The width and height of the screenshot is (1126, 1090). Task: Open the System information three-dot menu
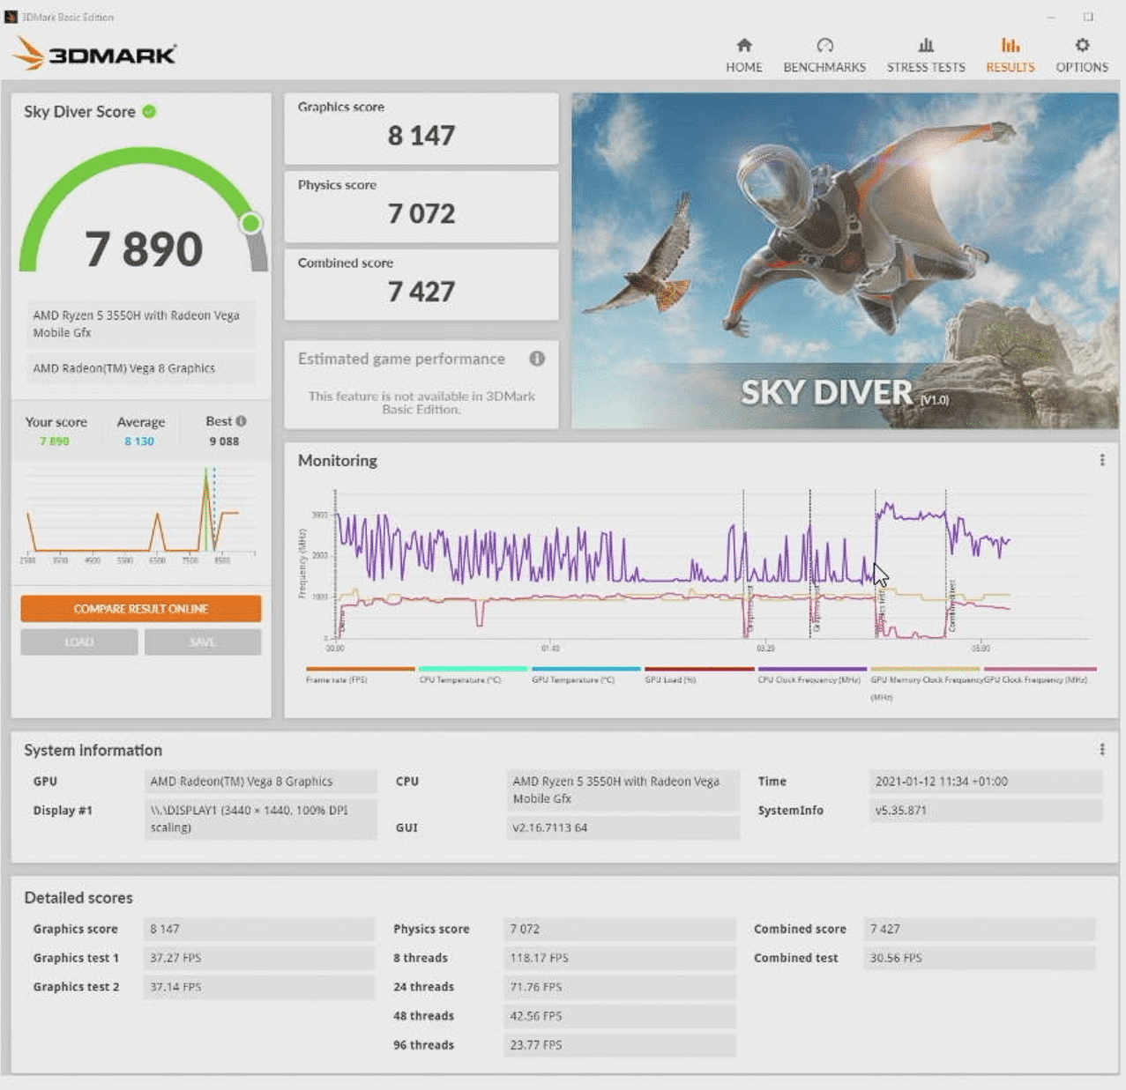[x=1102, y=750]
